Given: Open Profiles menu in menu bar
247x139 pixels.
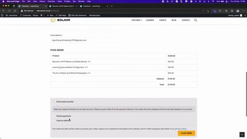Looking at the screenshot, I should pos(67,2).
